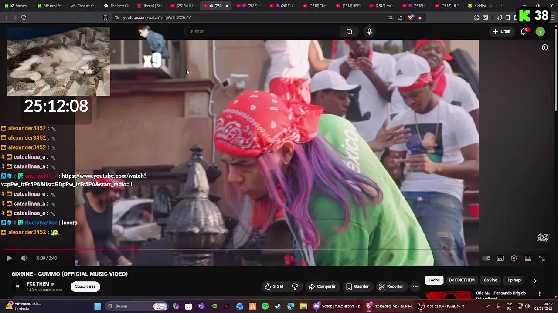Toggle autoplay switch in player
Viewport: 558px width, 313px height.
coord(486,258)
